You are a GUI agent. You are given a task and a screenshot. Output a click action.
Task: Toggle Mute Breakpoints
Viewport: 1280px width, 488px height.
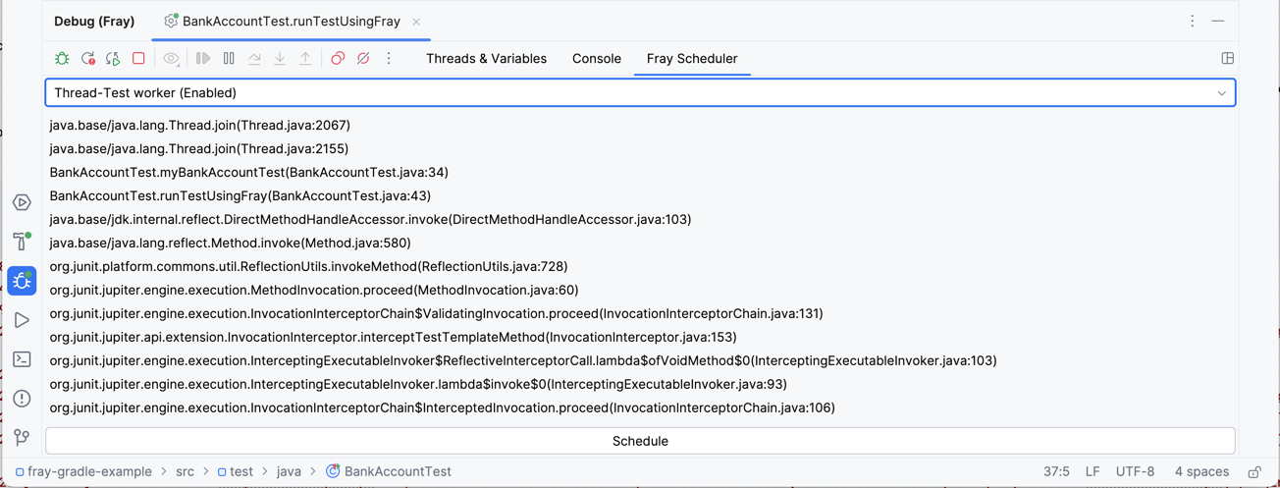[x=363, y=59]
